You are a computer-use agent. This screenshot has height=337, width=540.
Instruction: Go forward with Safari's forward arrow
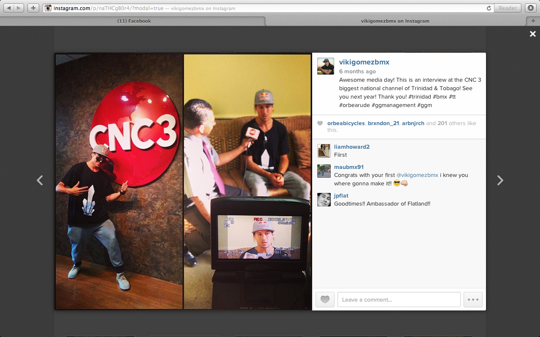[x=19, y=8]
